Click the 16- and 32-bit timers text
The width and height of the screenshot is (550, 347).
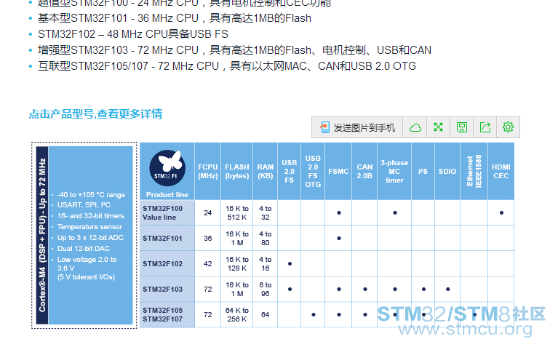[90, 216]
